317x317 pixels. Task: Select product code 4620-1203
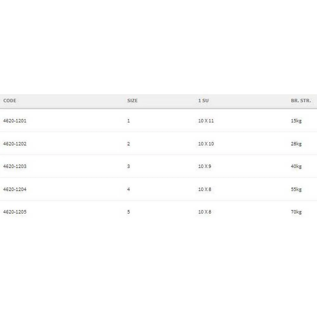pos(15,166)
